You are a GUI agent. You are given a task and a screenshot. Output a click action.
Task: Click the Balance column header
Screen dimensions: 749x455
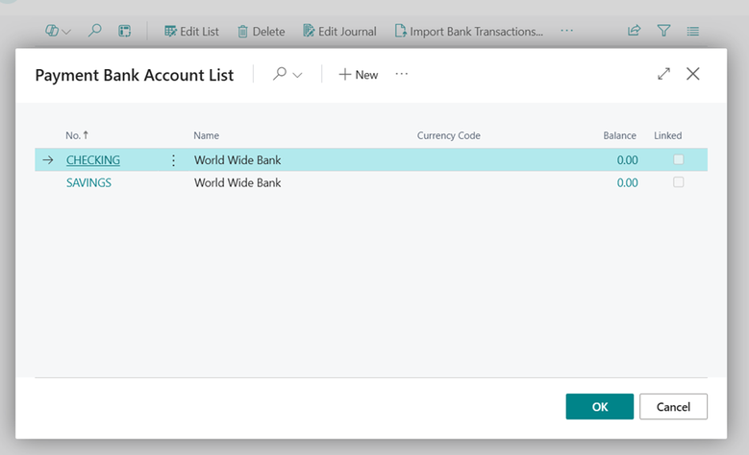pos(619,135)
